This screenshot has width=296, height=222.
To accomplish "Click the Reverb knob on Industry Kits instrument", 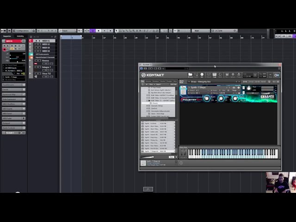I will tap(207, 98).
